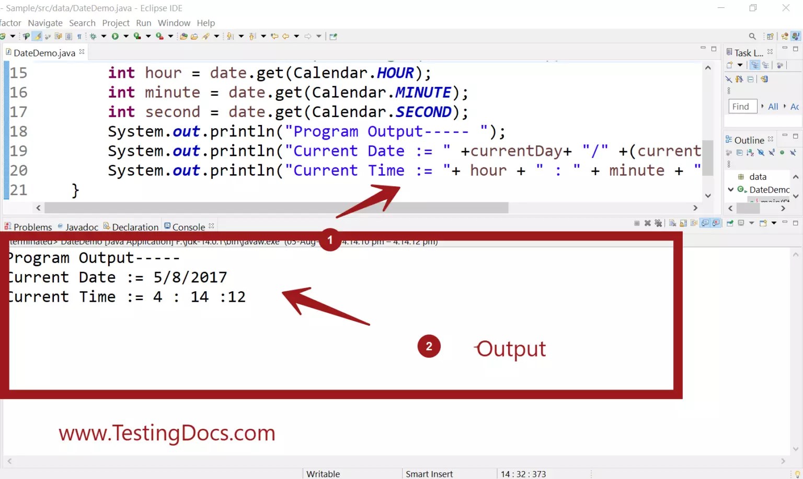Toggle Scroll Lock in the Console view
This screenshot has height=479, width=803.
(x=682, y=222)
